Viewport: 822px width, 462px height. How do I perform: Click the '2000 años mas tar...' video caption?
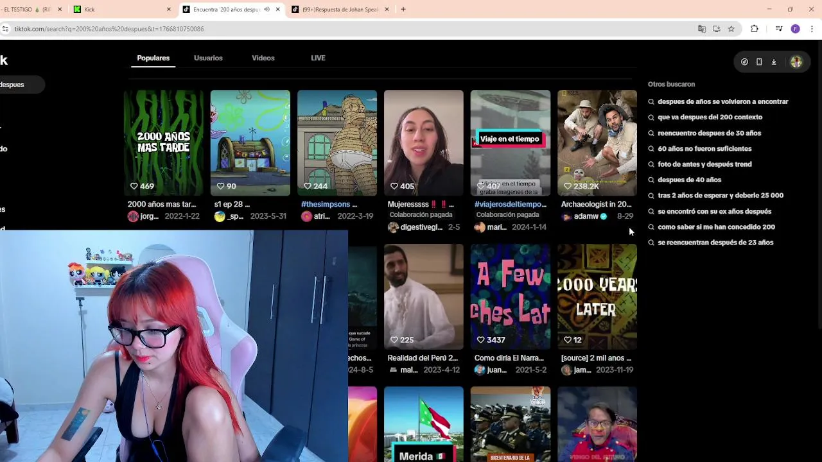pos(162,204)
